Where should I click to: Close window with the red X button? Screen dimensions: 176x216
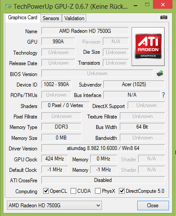tap(162, 4)
